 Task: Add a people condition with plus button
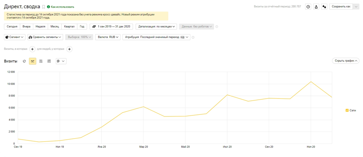pos(69,49)
